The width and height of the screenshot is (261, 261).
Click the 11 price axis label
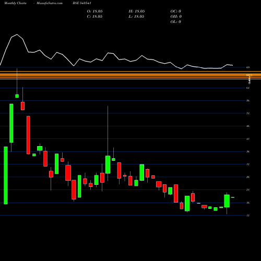tap(248, 216)
